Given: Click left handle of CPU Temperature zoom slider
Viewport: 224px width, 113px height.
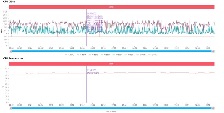Looking at the screenshot, I should [x=10, y=108].
